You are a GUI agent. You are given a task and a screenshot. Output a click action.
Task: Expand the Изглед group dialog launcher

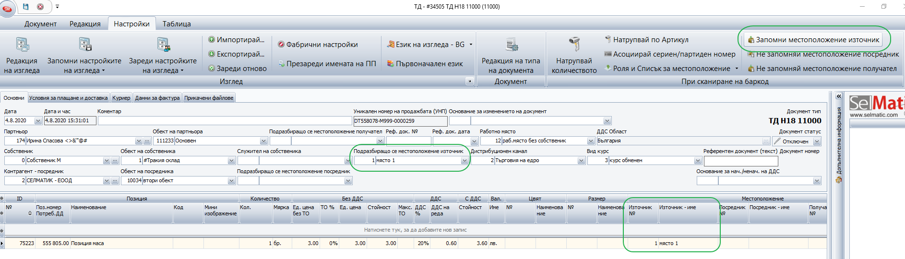click(470, 82)
